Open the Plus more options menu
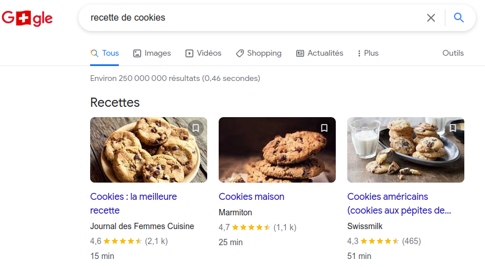The image size is (485, 267). pos(367,53)
